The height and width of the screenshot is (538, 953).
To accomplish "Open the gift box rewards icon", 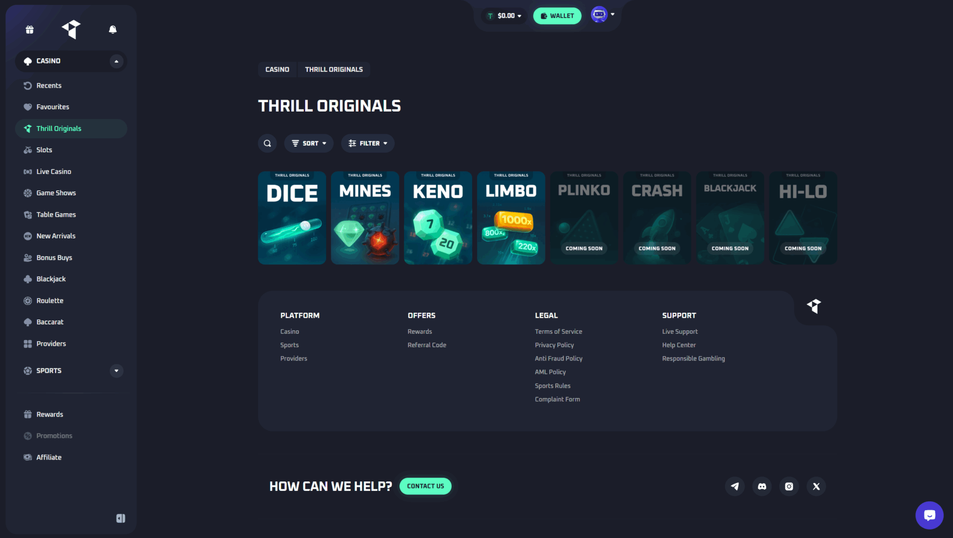I will point(30,30).
